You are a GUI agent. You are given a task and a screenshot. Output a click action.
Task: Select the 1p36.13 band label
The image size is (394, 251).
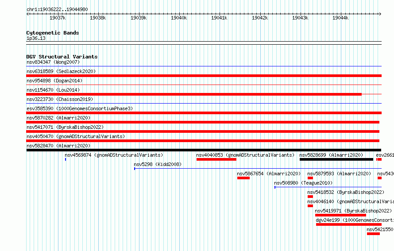36,38
